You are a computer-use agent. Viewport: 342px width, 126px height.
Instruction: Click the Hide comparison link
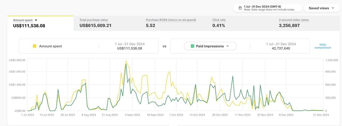322,46
